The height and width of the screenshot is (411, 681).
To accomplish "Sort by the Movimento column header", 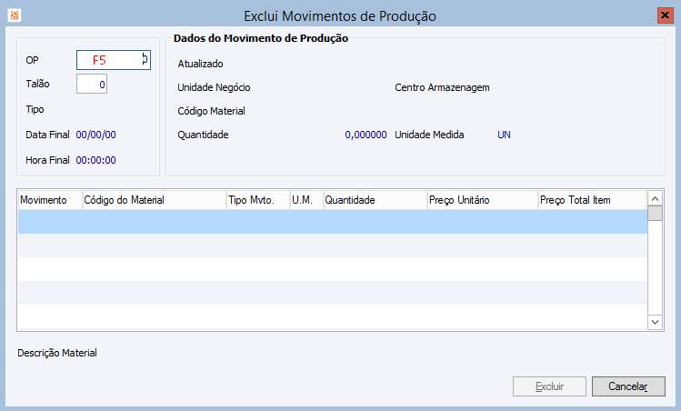I will click(49, 199).
